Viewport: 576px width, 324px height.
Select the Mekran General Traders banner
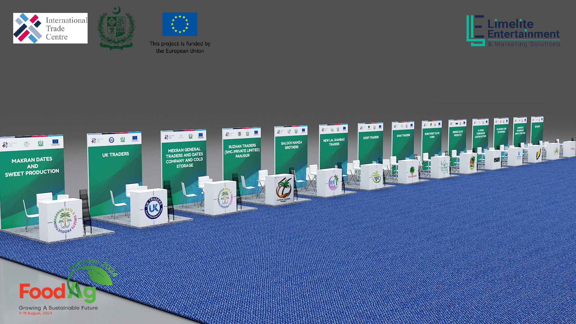[x=184, y=157]
